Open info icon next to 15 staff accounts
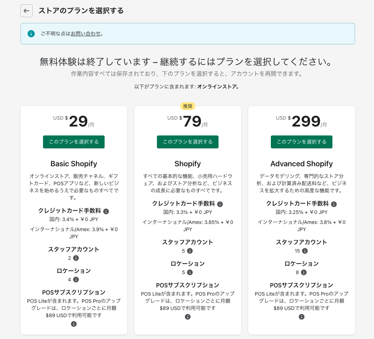The width and height of the screenshot is (374, 339). 305,251
